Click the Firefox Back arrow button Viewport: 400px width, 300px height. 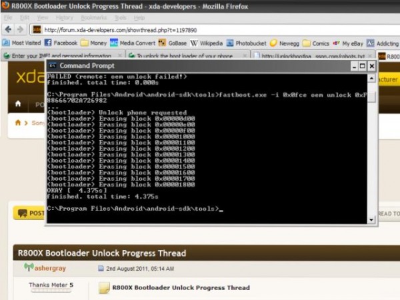[x=8, y=29]
